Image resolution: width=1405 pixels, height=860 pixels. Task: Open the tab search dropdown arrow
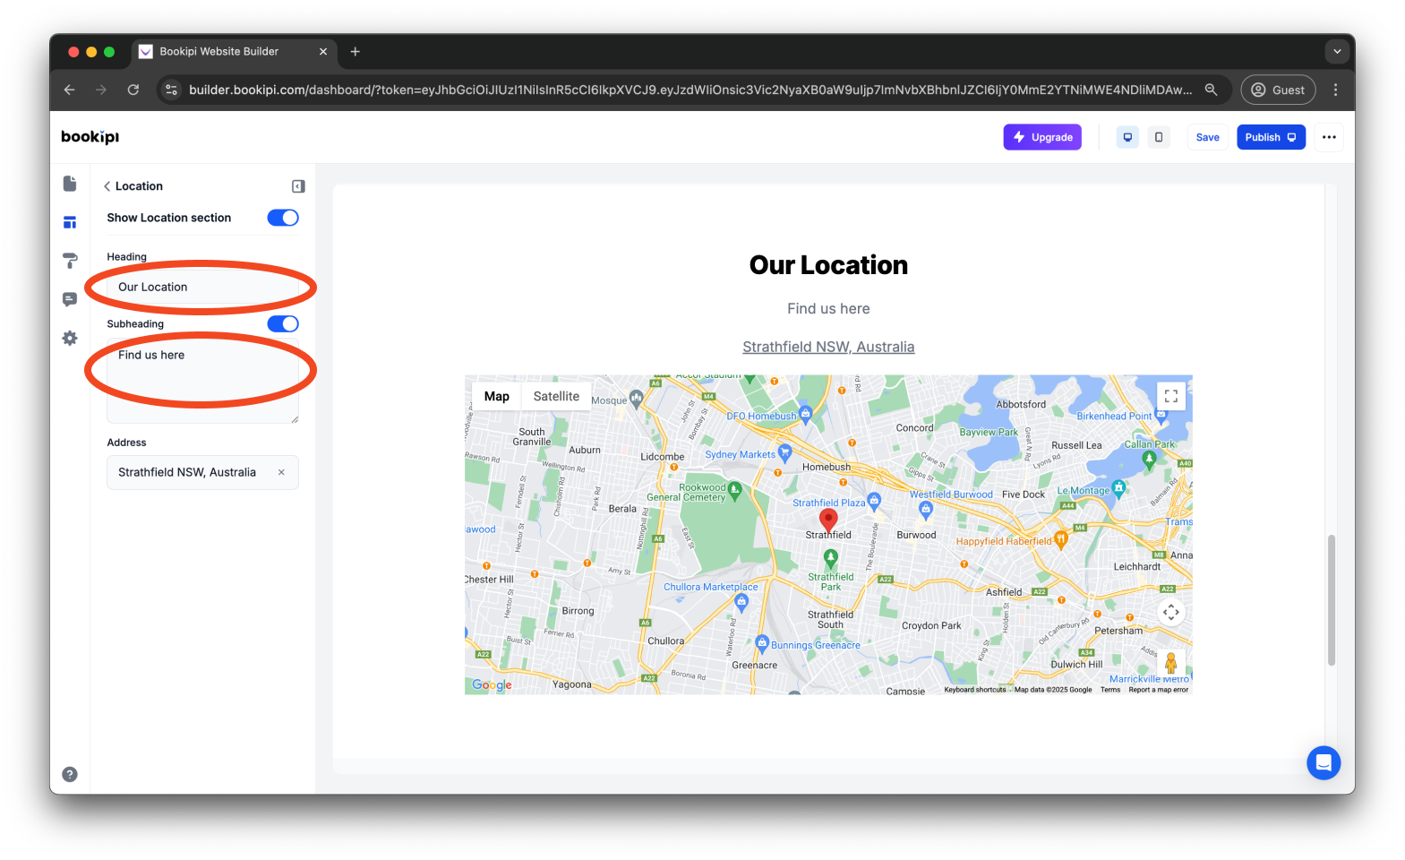(1337, 51)
